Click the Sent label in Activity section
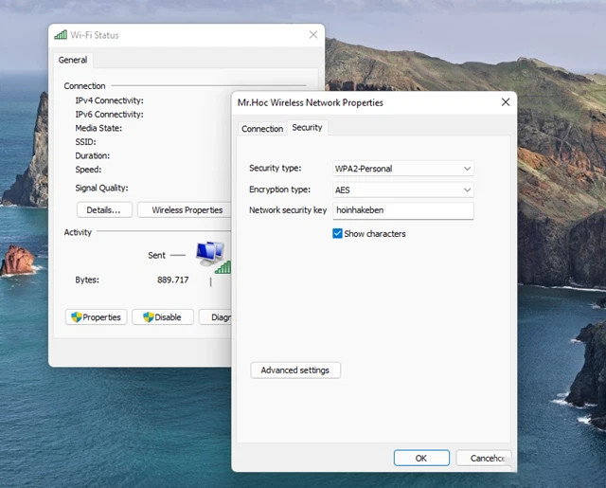 [x=156, y=255]
